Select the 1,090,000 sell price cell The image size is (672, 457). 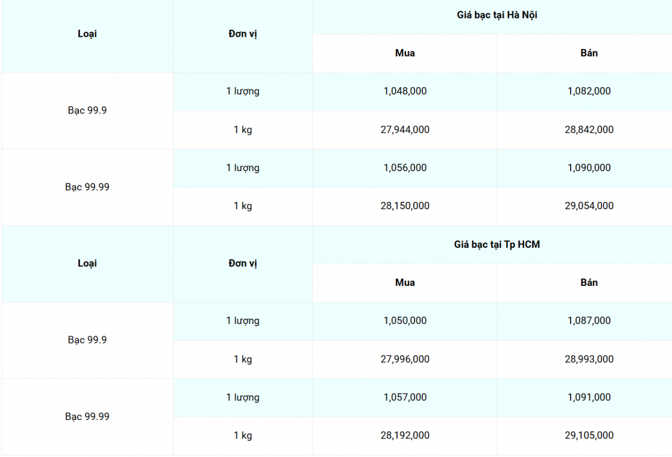click(x=589, y=168)
